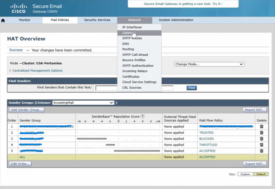Screen dimensions: 275x189
Task: Choose SMTP Authentication menu entry
Action: pos(138,66)
